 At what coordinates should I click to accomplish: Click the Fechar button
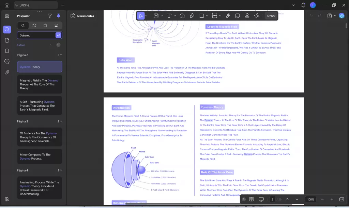tap(271, 16)
